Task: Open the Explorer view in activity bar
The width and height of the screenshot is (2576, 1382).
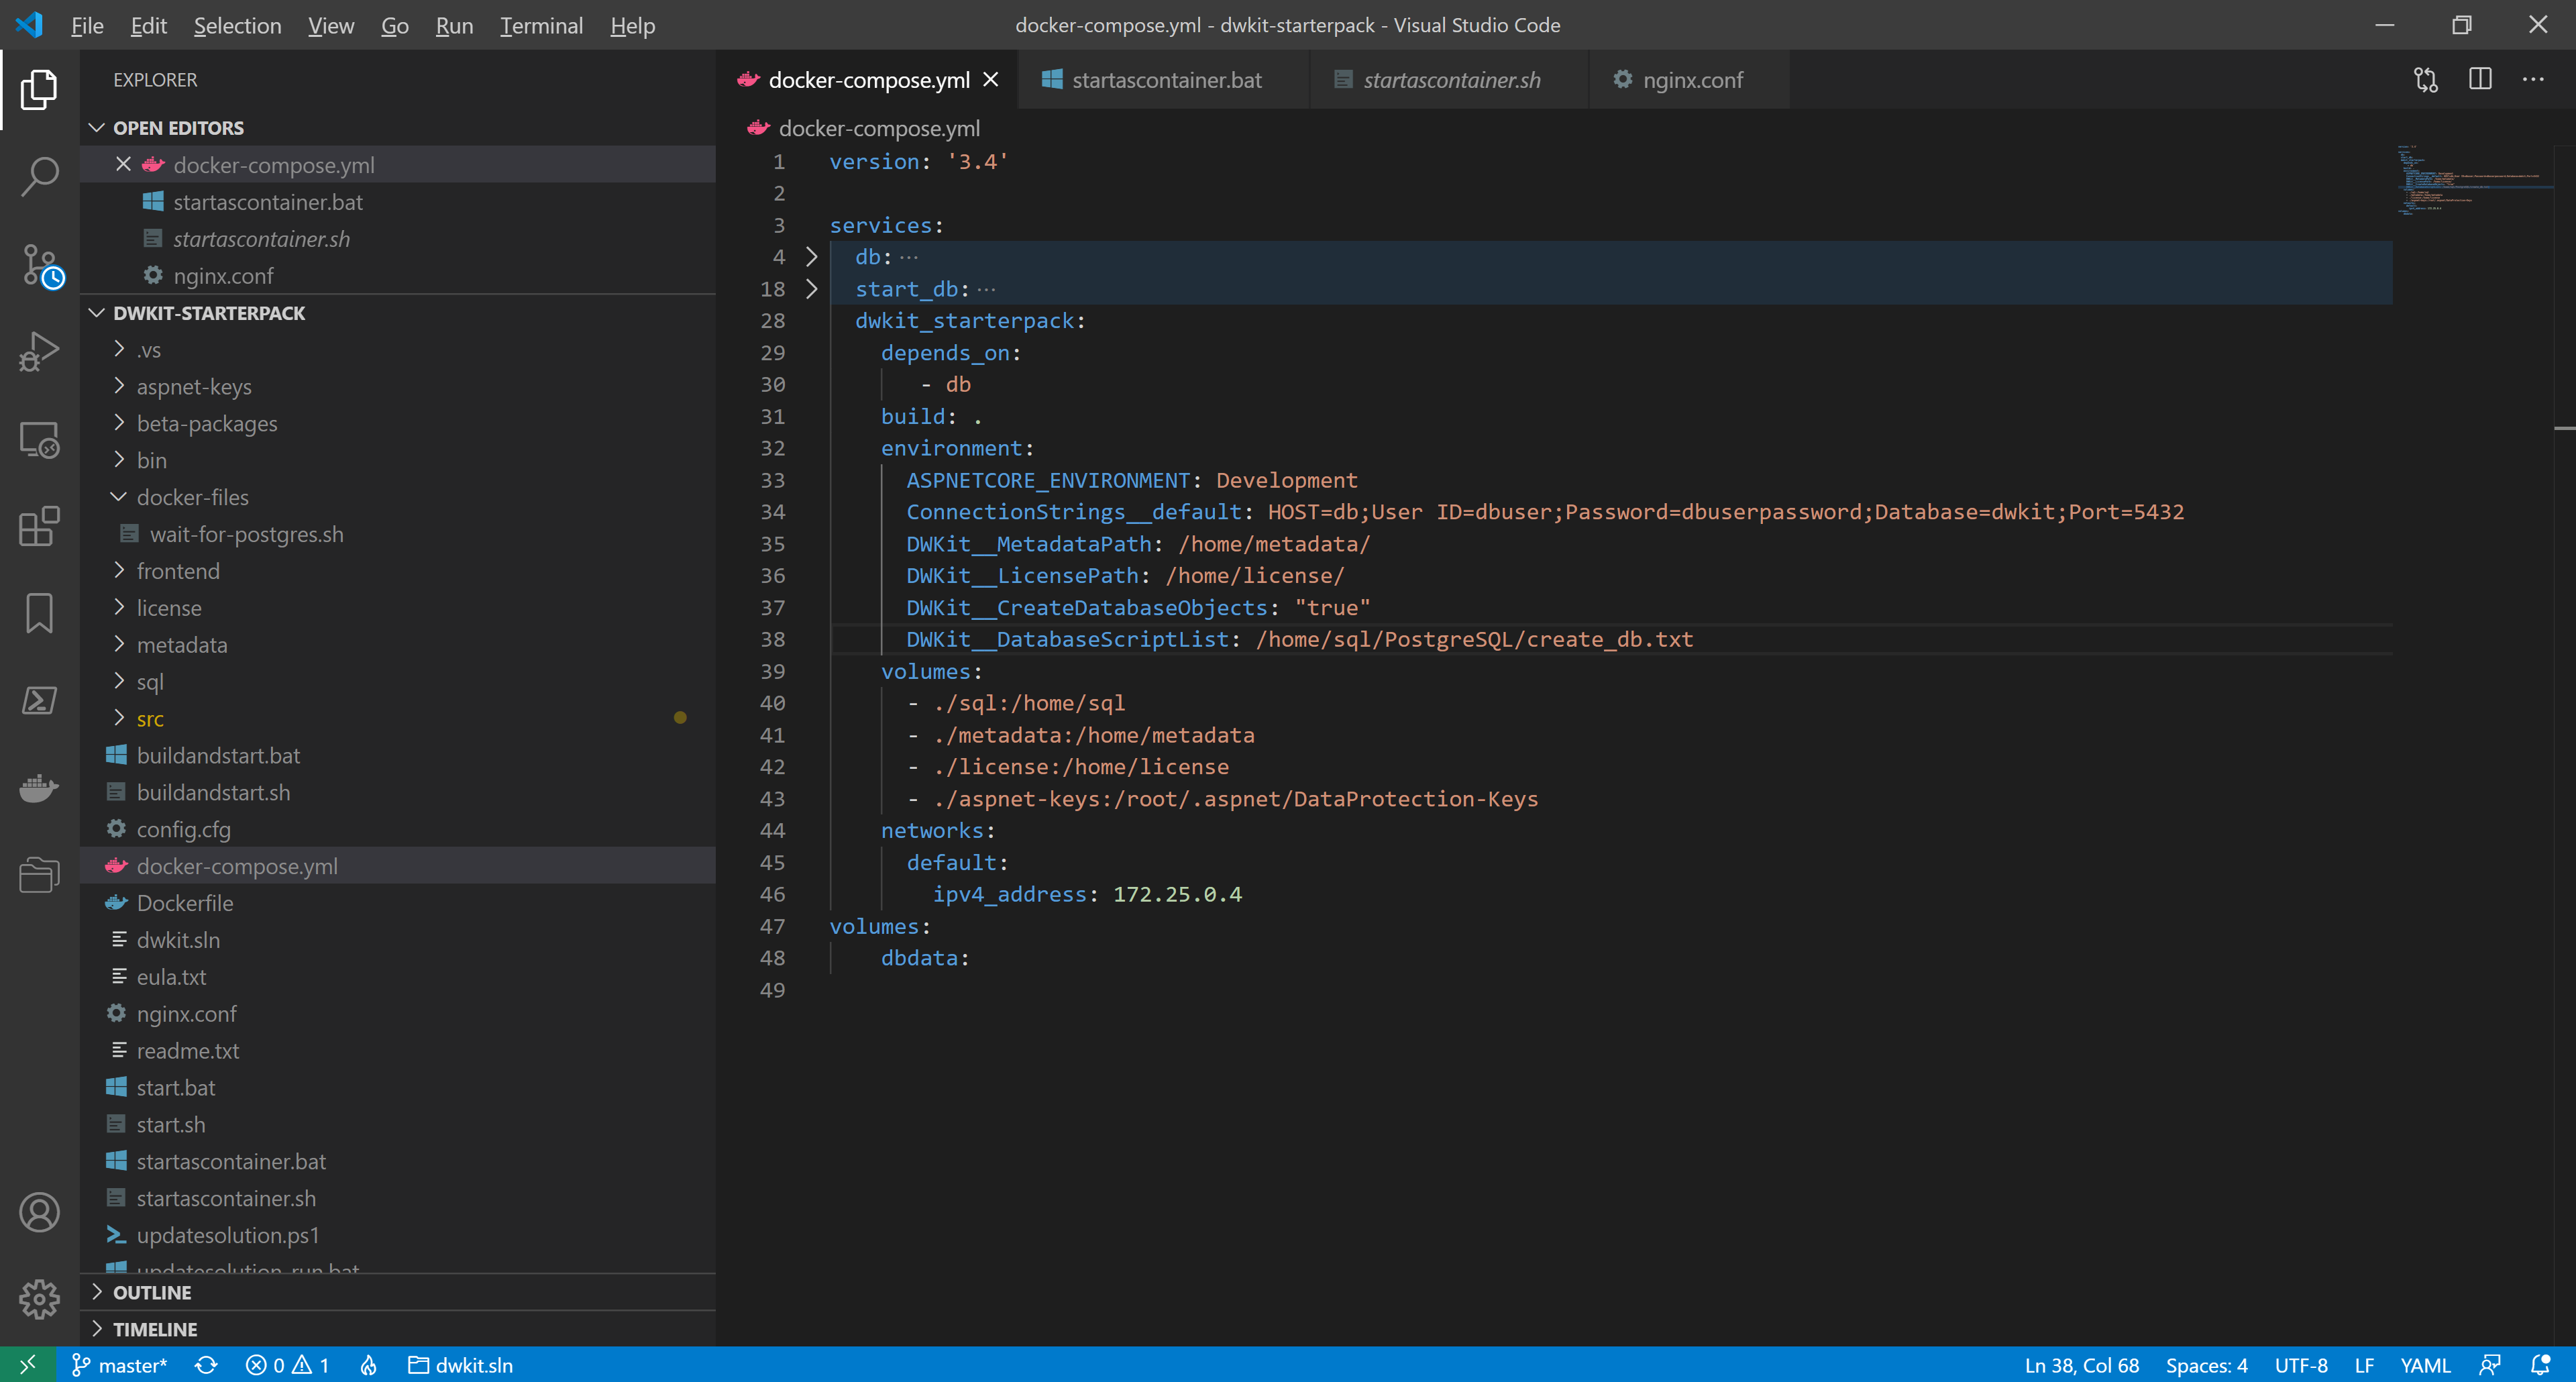Action: click(39, 90)
